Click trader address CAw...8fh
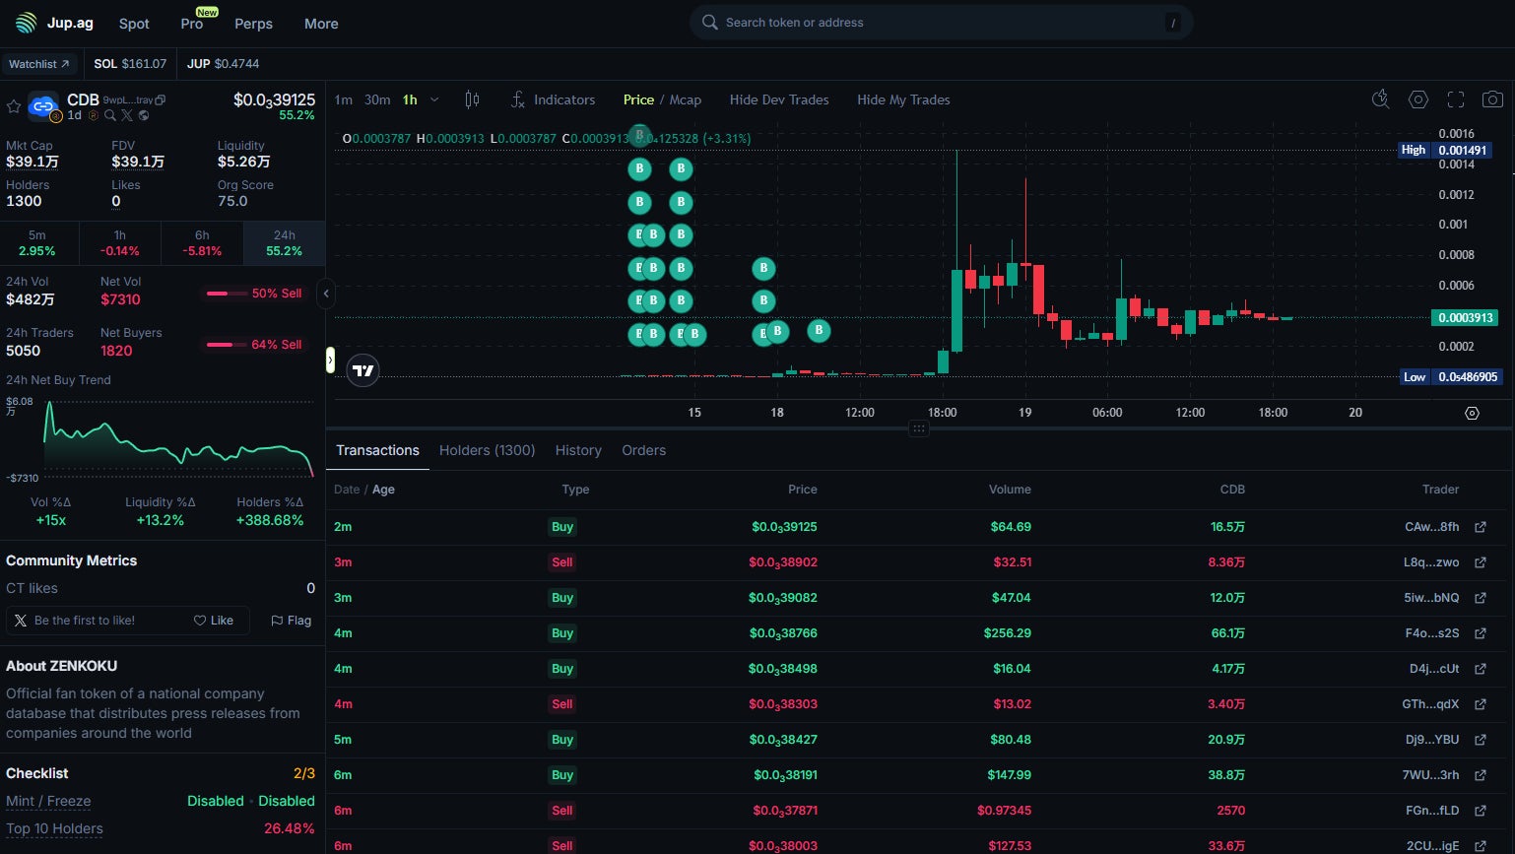Viewport: 1515px width, 854px height. pyautogui.click(x=1432, y=527)
